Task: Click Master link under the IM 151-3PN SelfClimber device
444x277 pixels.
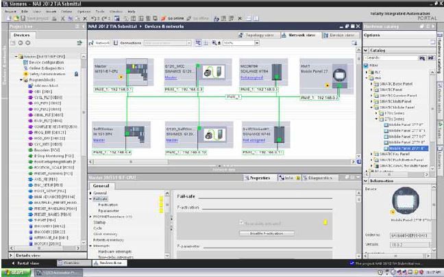Action: pos(99,140)
